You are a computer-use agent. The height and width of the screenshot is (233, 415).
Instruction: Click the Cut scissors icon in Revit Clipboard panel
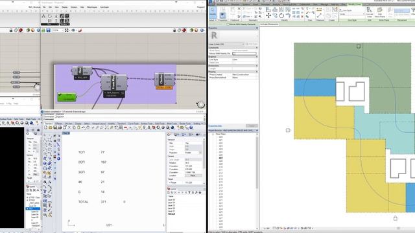tap(239, 8)
